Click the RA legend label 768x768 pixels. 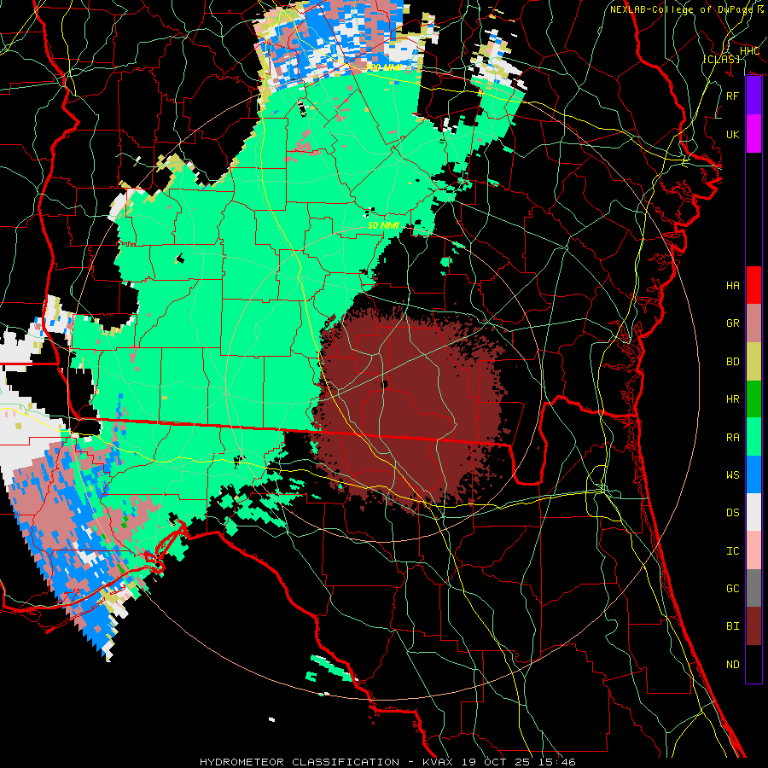click(732, 437)
